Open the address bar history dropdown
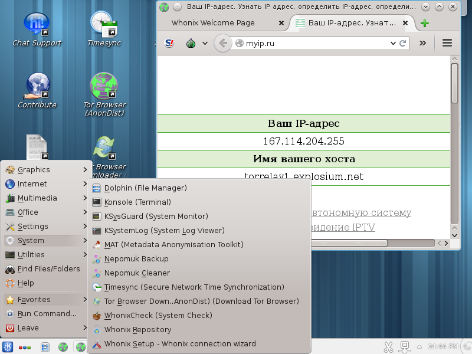This screenshot has width=472, height=354. coord(392,43)
